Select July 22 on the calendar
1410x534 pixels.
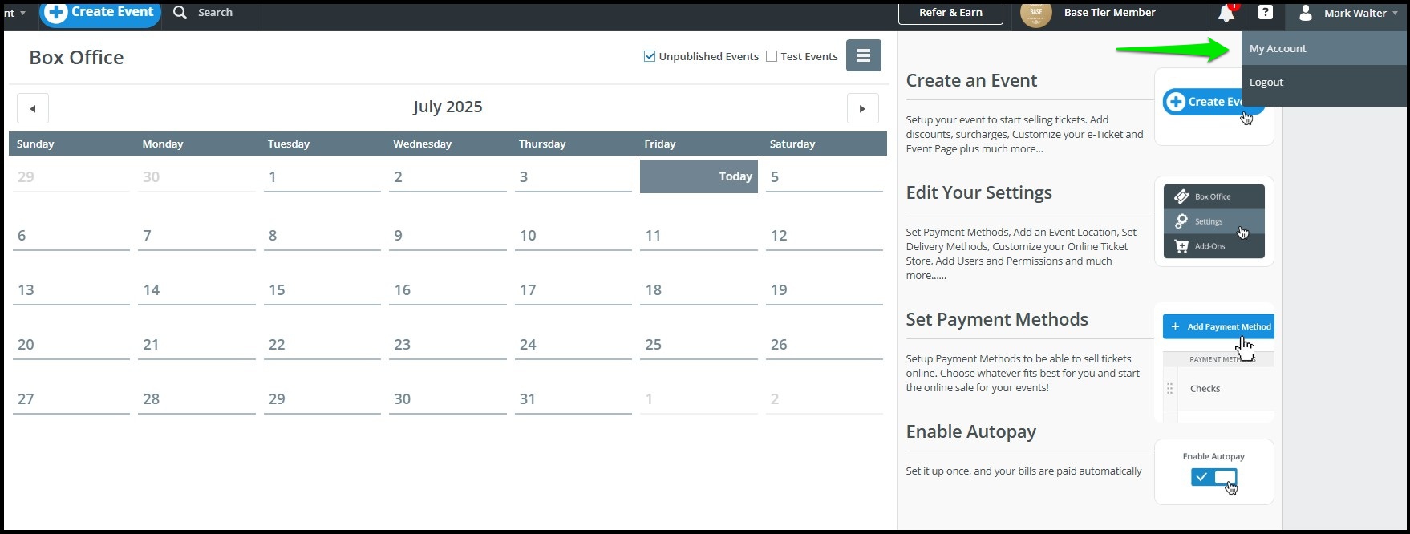pos(322,345)
